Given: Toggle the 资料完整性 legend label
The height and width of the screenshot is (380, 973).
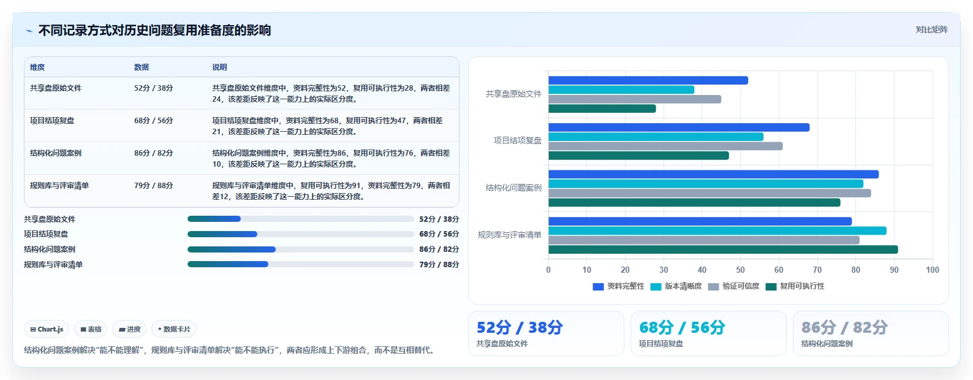Looking at the screenshot, I should (x=626, y=286).
